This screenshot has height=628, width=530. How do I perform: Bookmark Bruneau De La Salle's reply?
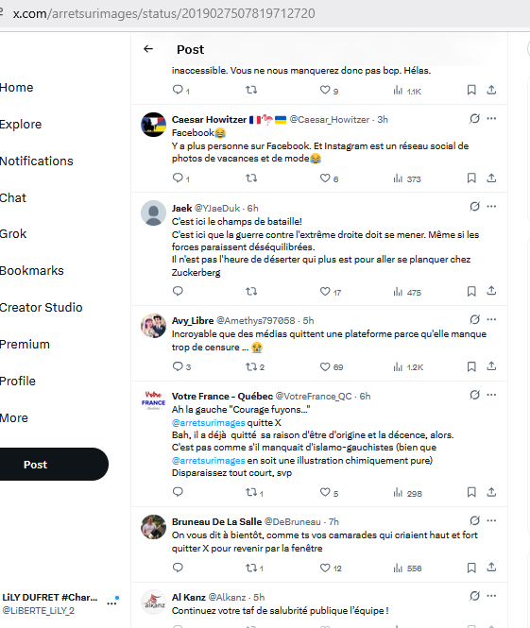pyautogui.click(x=471, y=568)
